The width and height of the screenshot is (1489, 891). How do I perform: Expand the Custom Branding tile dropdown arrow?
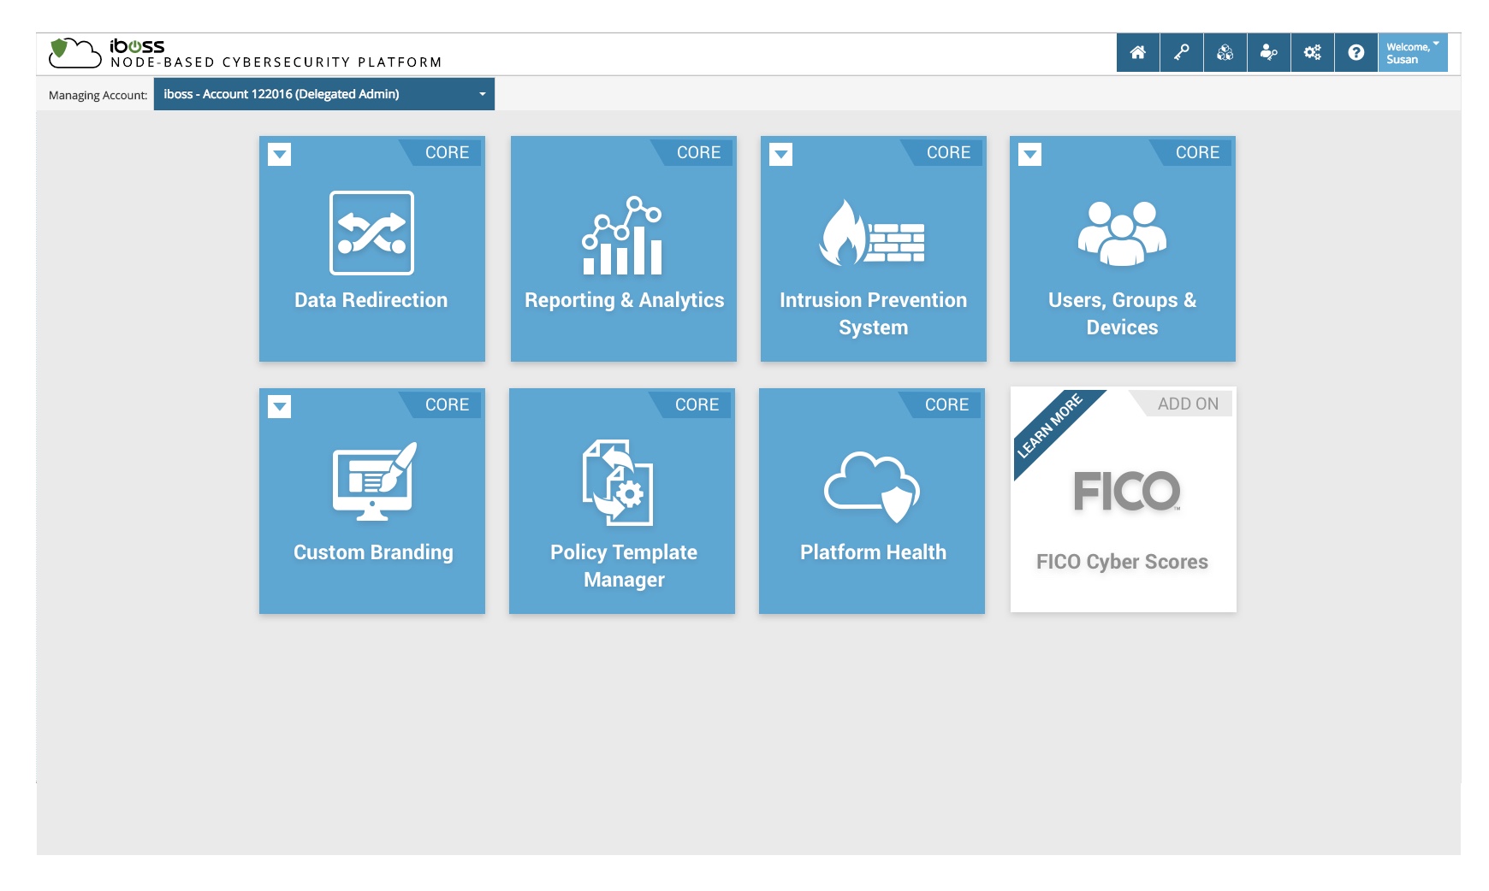coord(280,406)
